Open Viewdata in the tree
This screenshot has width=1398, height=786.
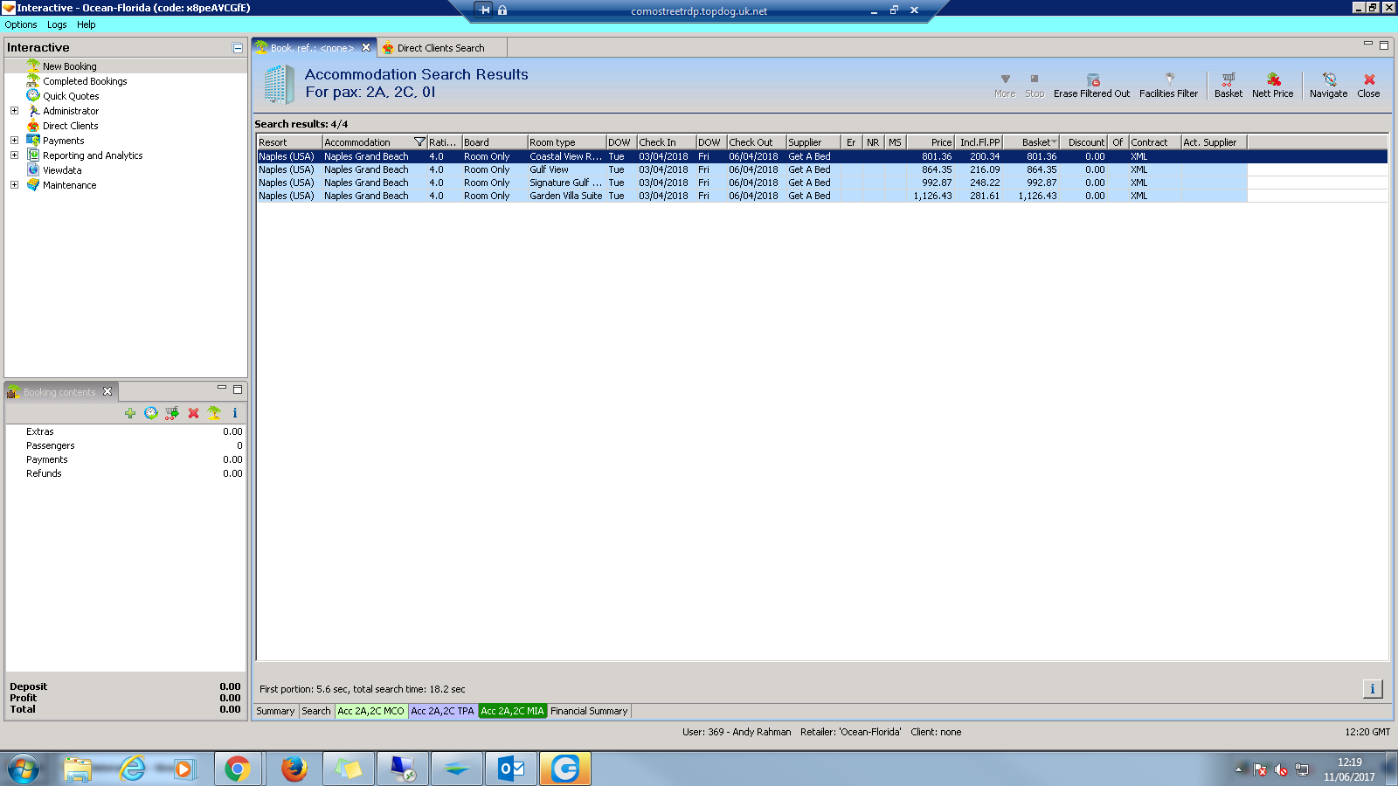62,170
